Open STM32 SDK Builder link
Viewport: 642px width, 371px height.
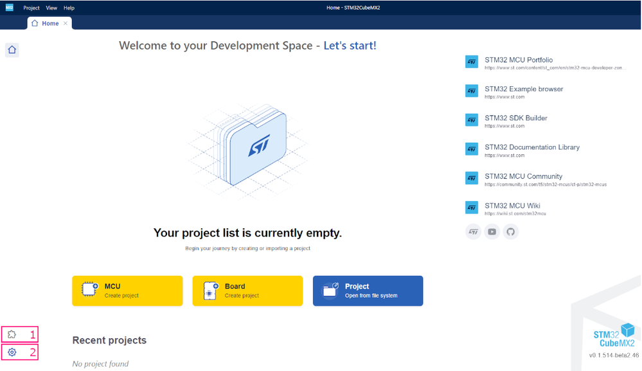click(516, 118)
